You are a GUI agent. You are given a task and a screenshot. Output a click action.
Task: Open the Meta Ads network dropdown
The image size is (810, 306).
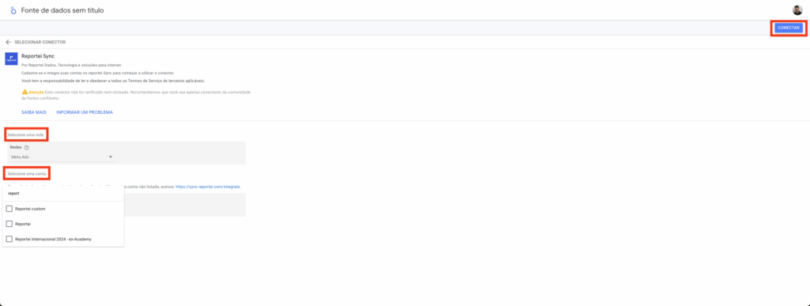tap(62, 157)
